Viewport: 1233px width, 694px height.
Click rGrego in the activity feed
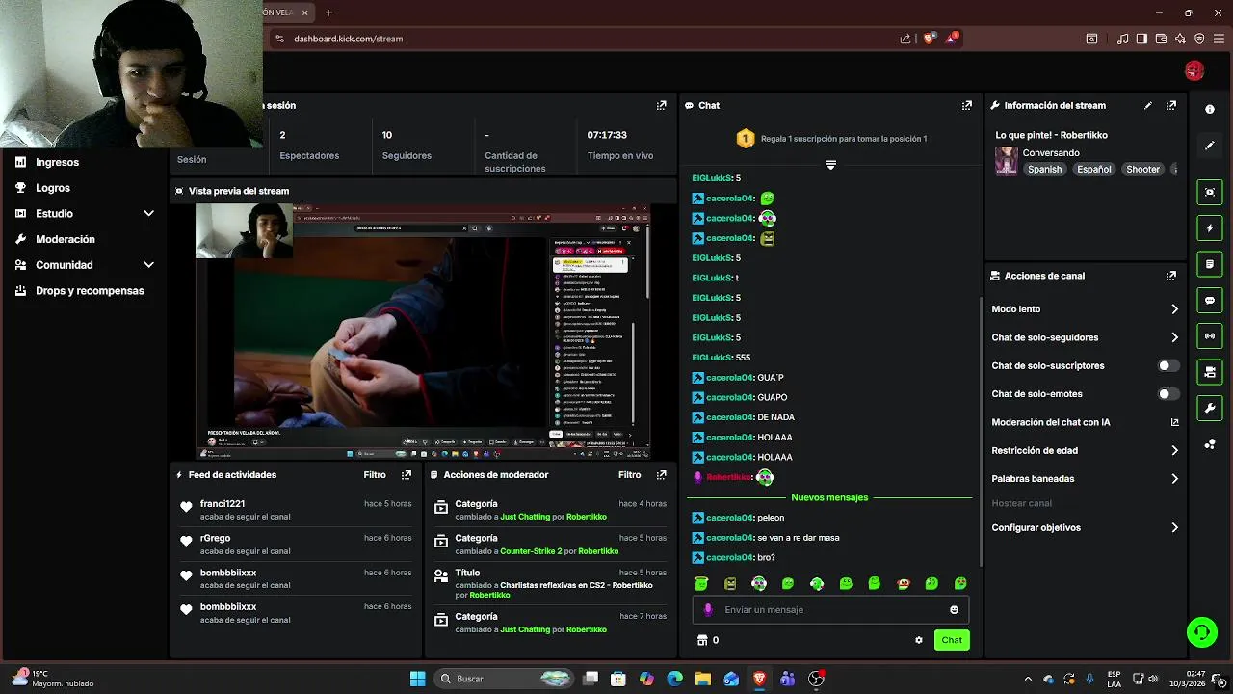click(215, 539)
